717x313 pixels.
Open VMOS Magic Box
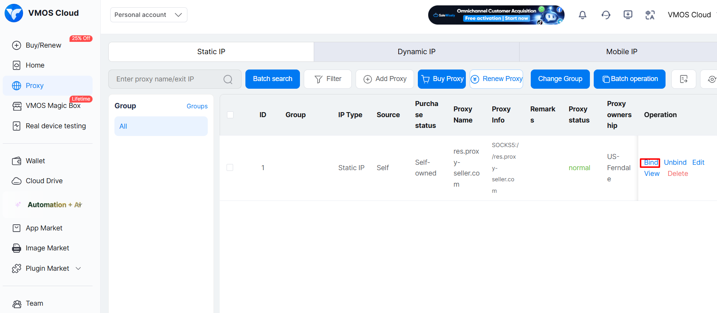click(48, 106)
